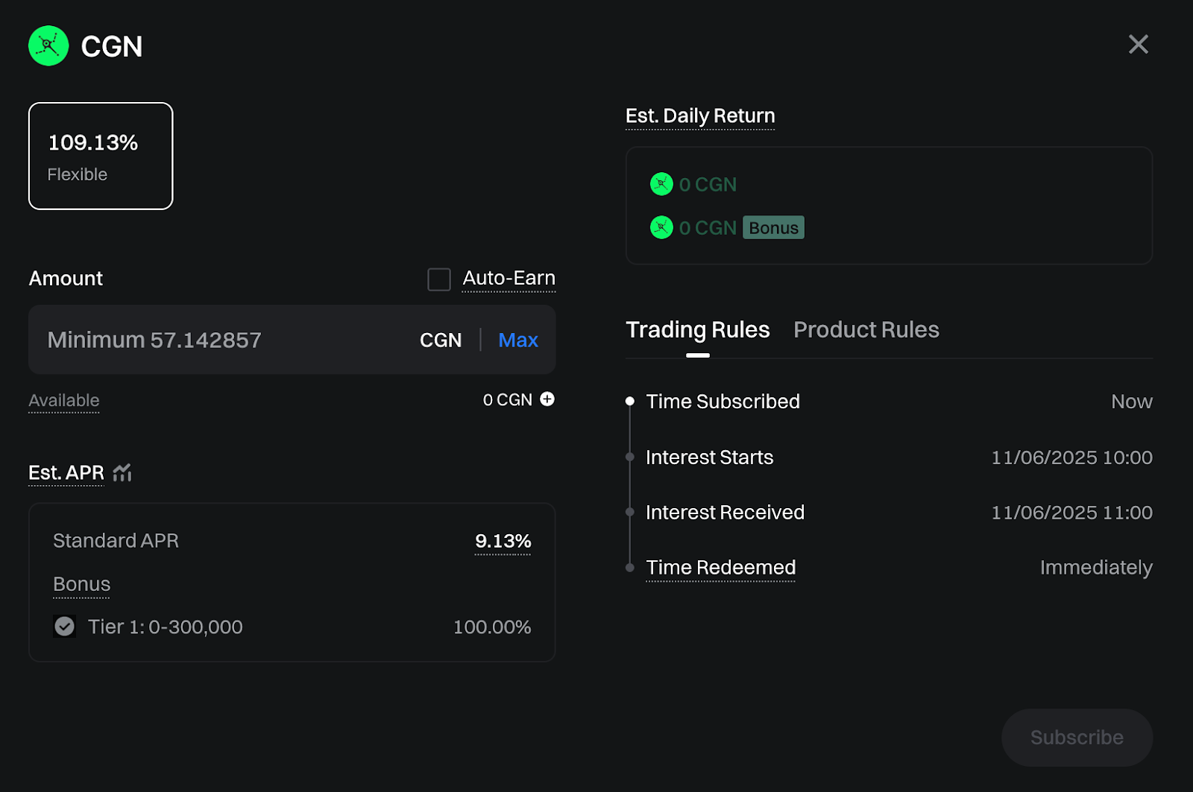Close the CGN subscription dialog
Viewport: 1193px width, 792px height.
coord(1138,45)
